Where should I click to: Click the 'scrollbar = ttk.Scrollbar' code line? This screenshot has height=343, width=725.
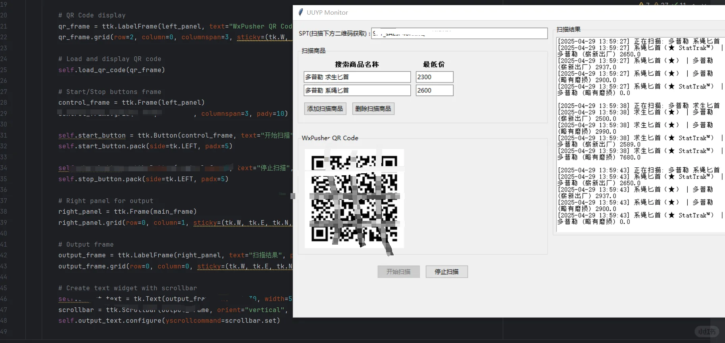tap(173, 310)
